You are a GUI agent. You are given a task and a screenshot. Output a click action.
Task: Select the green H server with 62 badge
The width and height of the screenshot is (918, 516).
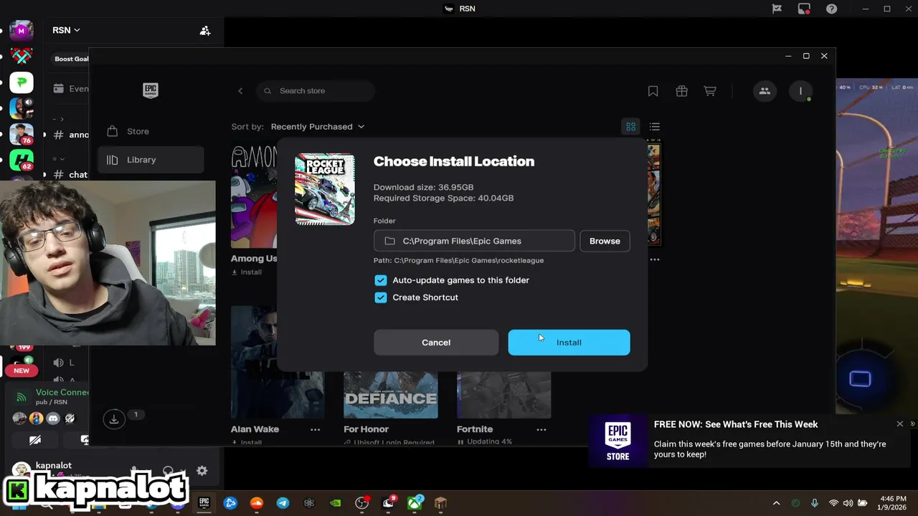click(x=22, y=160)
